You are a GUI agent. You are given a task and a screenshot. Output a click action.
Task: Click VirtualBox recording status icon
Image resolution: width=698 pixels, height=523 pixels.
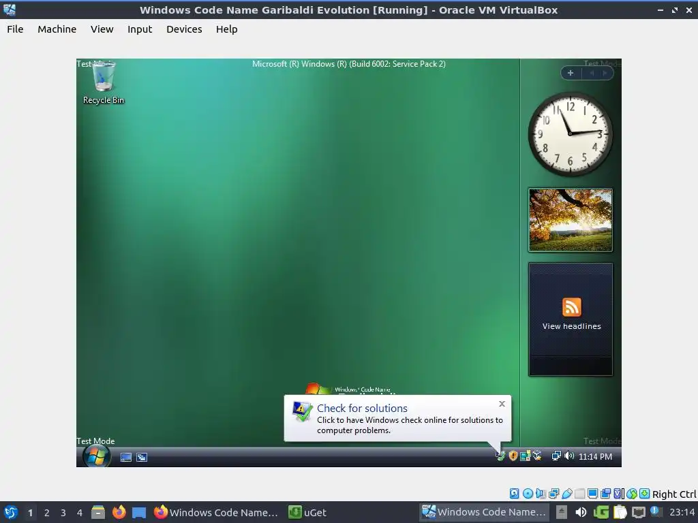(x=605, y=494)
